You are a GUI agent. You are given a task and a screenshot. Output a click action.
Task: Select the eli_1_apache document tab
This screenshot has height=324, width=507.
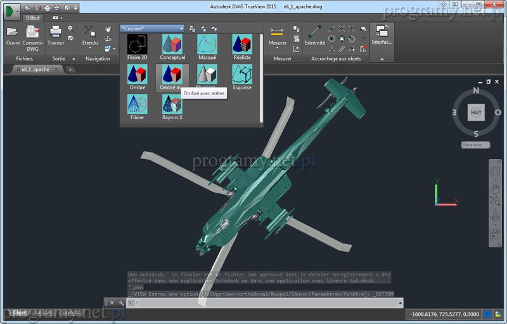pyautogui.click(x=35, y=69)
